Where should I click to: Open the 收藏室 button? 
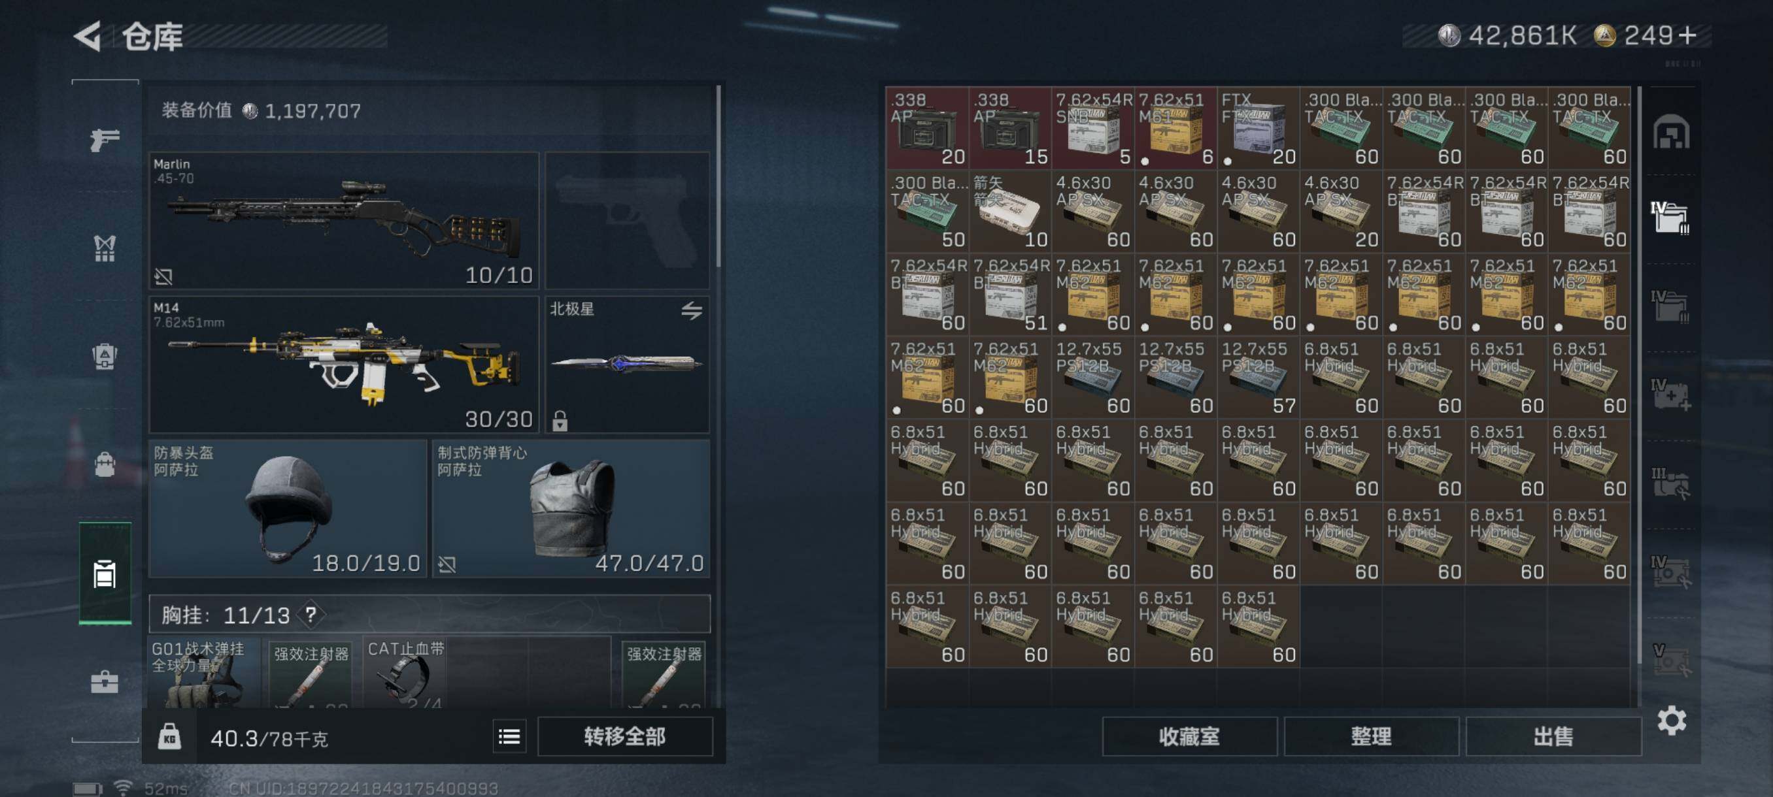tap(1189, 736)
